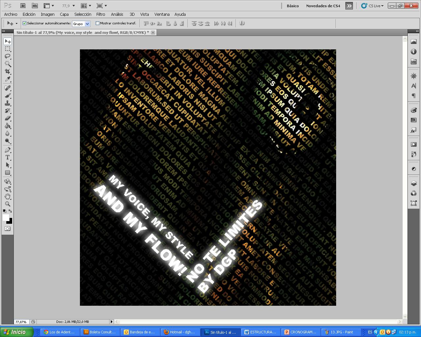Select the History Brush tool
The image size is (421, 337).
8,111
